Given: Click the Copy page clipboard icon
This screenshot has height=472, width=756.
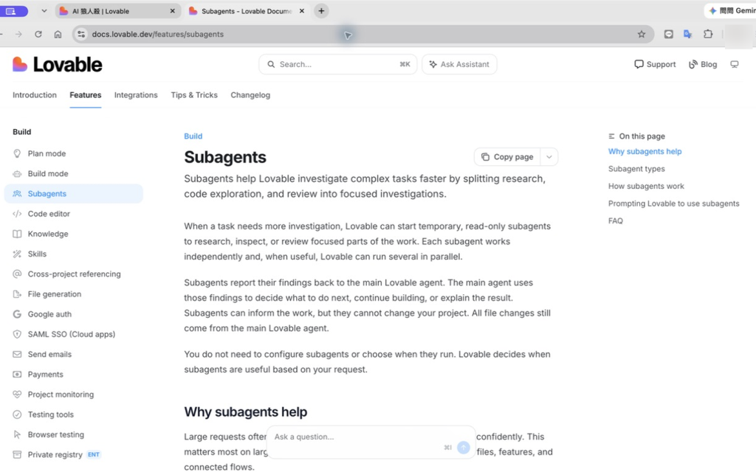Looking at the screenshot, I should (486, 157).
